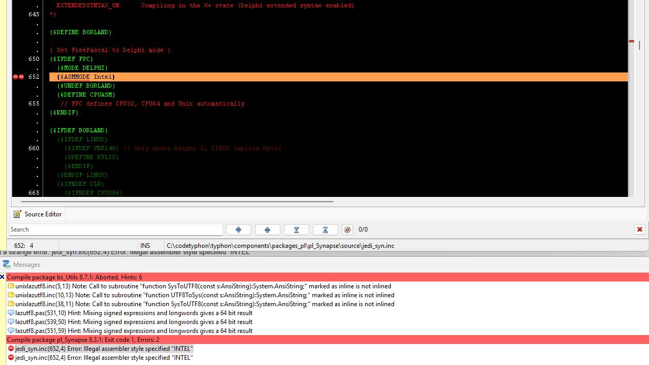The image size is (649, 365).
Task: Select the highlighted {$ASMMODE Intel} line
Action: [x=339, y=77]
